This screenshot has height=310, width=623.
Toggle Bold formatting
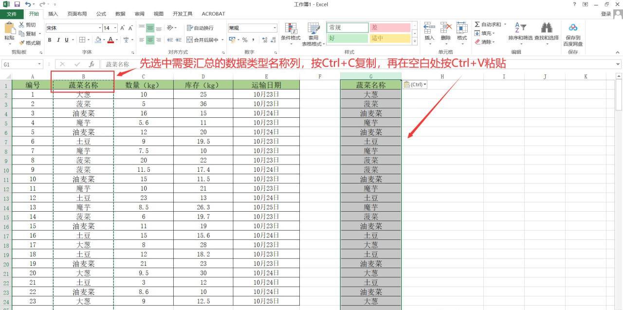50,40
